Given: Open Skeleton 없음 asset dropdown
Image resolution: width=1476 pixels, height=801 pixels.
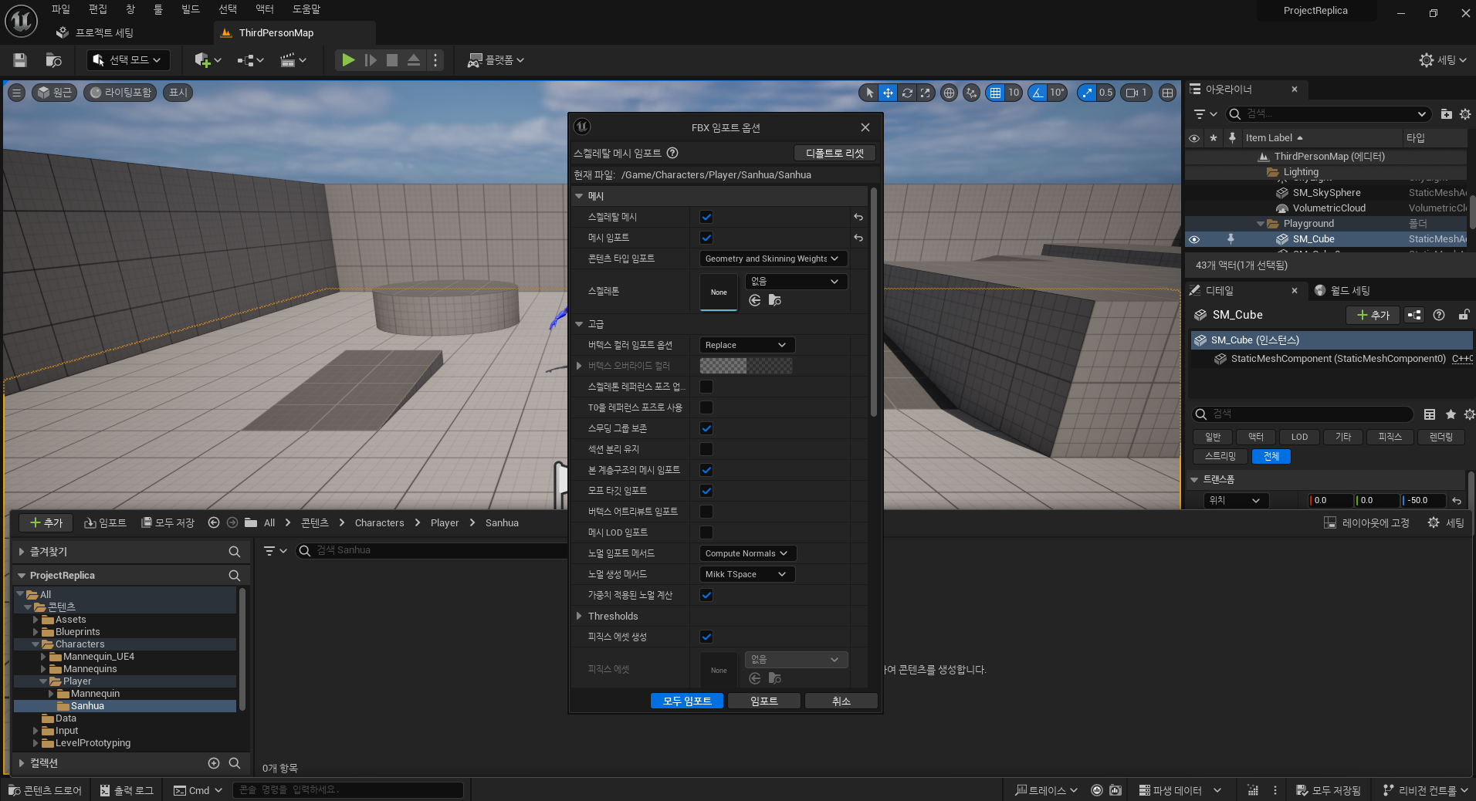Looking at the screenshot, I should point(796,282).
